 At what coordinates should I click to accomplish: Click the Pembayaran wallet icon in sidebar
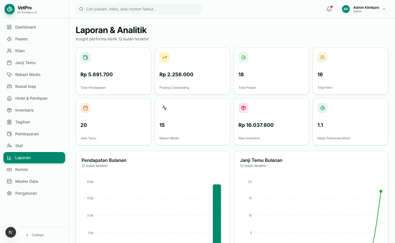(9, 134)
